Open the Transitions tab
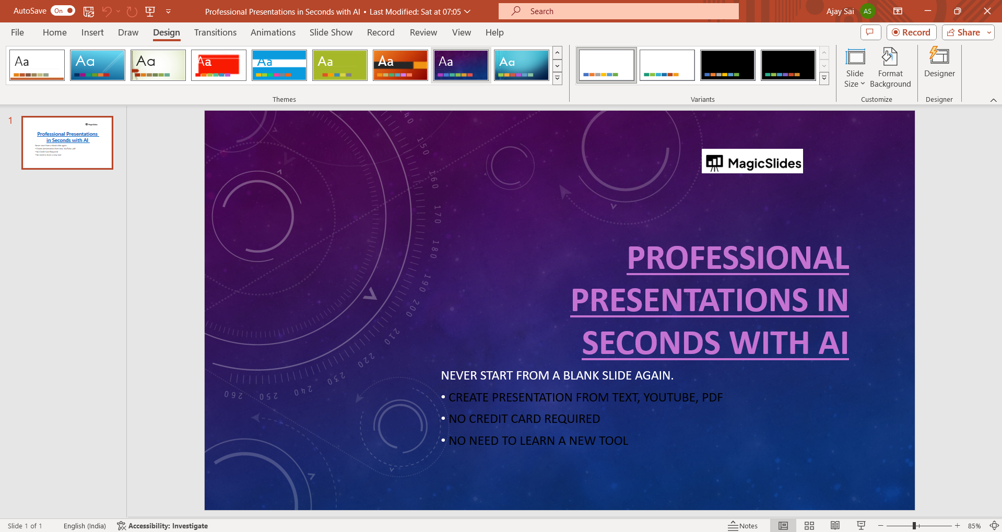Image resolution: width=1002 pixels, height=532 pixels. tap(215, 32)
